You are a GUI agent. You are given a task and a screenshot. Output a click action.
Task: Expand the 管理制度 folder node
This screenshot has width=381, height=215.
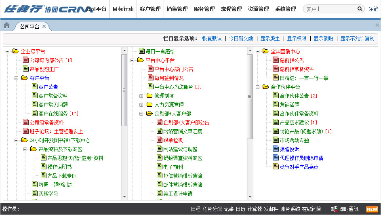pos(141,96)
